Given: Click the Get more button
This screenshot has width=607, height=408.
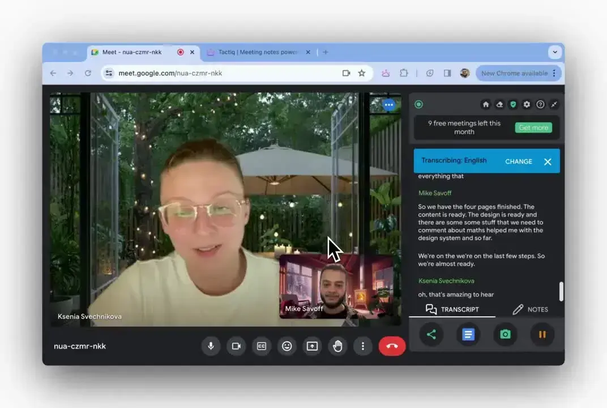Looking at the screenshot, I should (533, 127).
